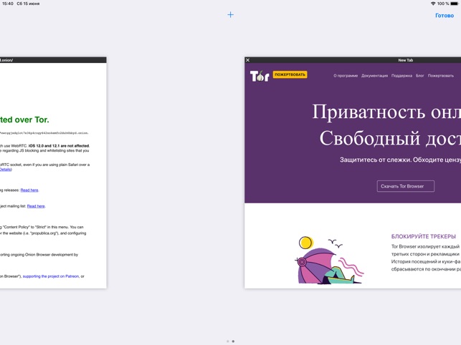Click the БЛОКИРУЙТЕ ТРЕКЕРЫ heading

click(x=424, y=236)
